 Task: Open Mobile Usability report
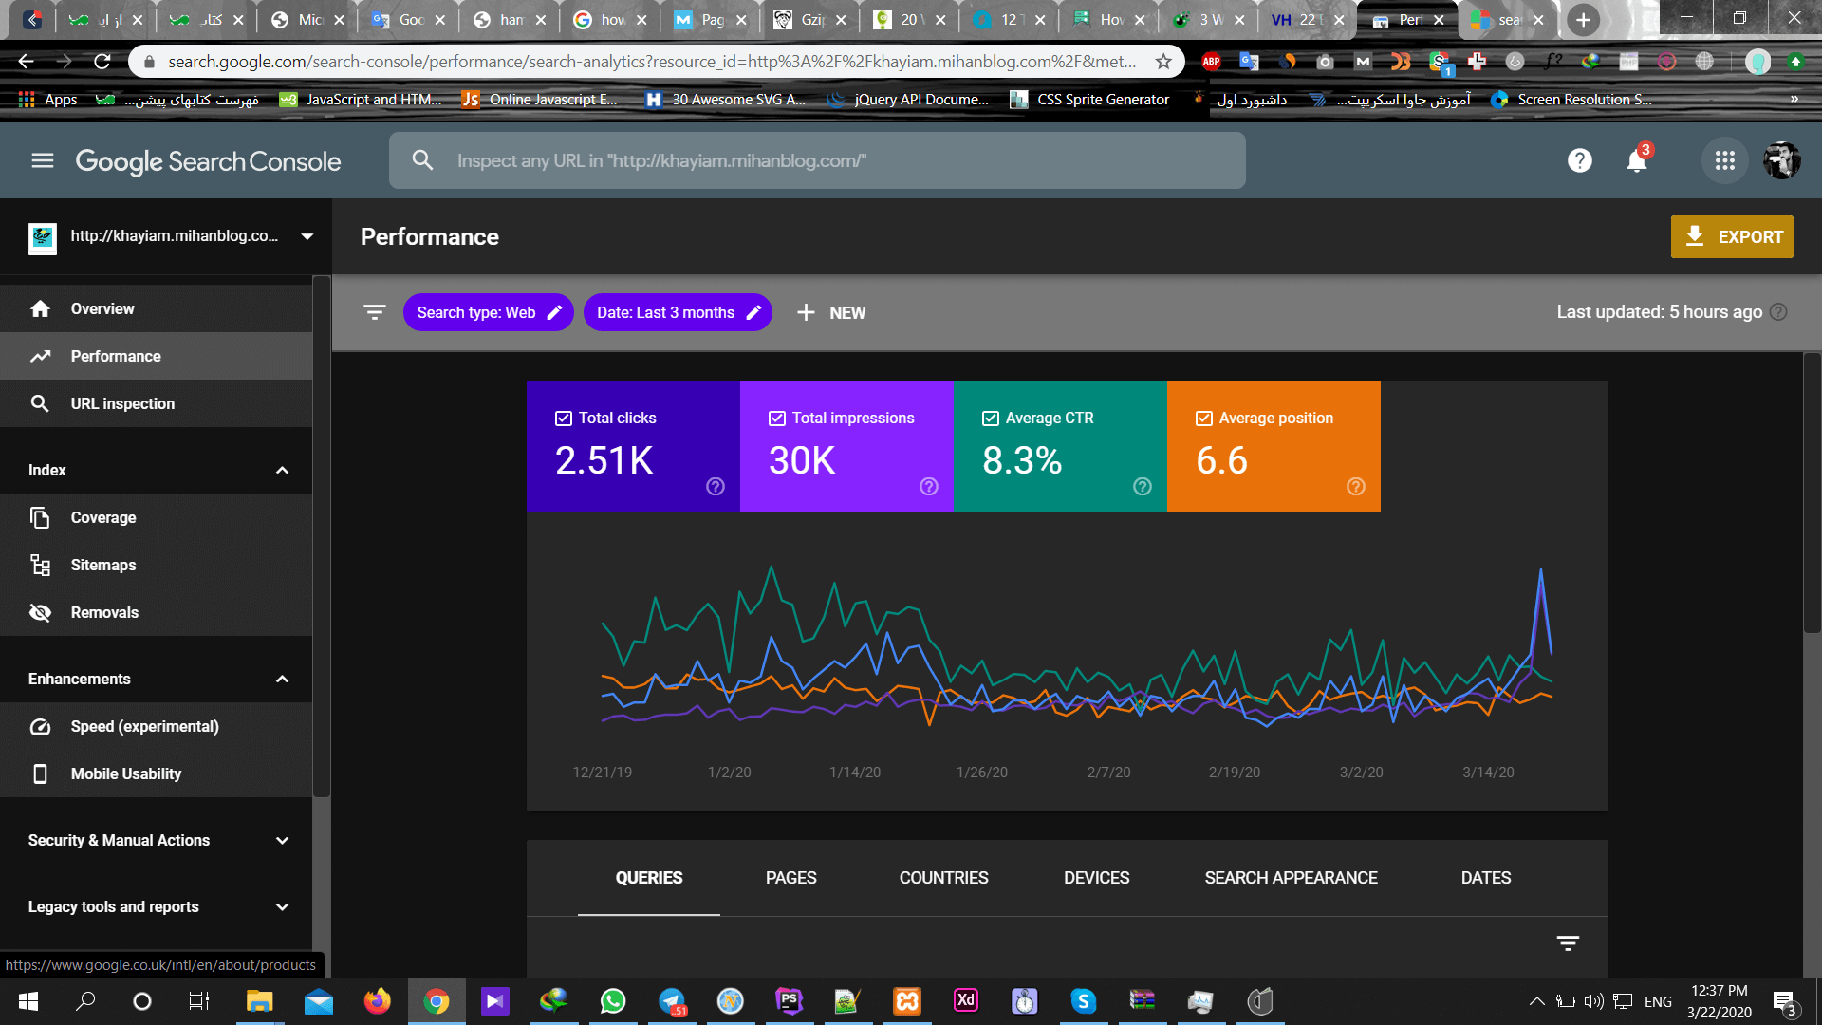tap(156, 773)
